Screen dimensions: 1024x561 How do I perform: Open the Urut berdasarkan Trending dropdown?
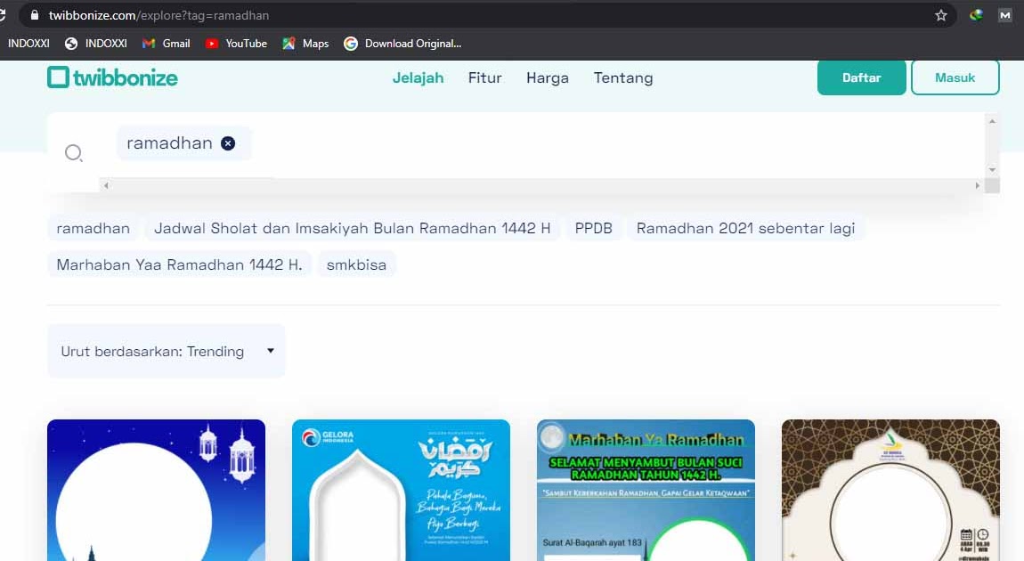point(166,351)
